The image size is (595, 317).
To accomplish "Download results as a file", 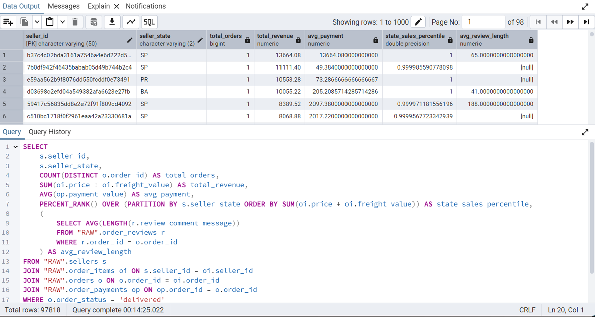I will coord(112,22).
